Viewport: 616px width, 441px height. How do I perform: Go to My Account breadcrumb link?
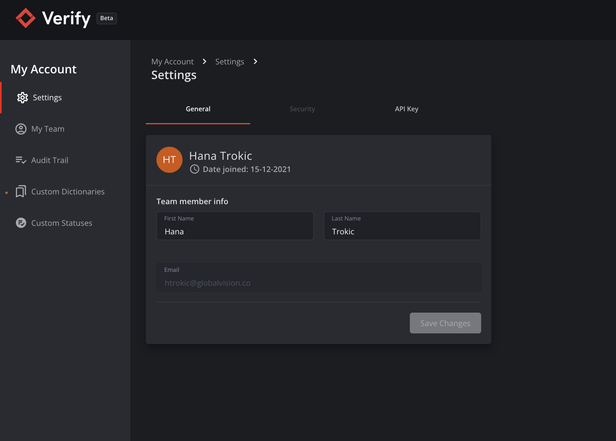click(x=172, y=62)
